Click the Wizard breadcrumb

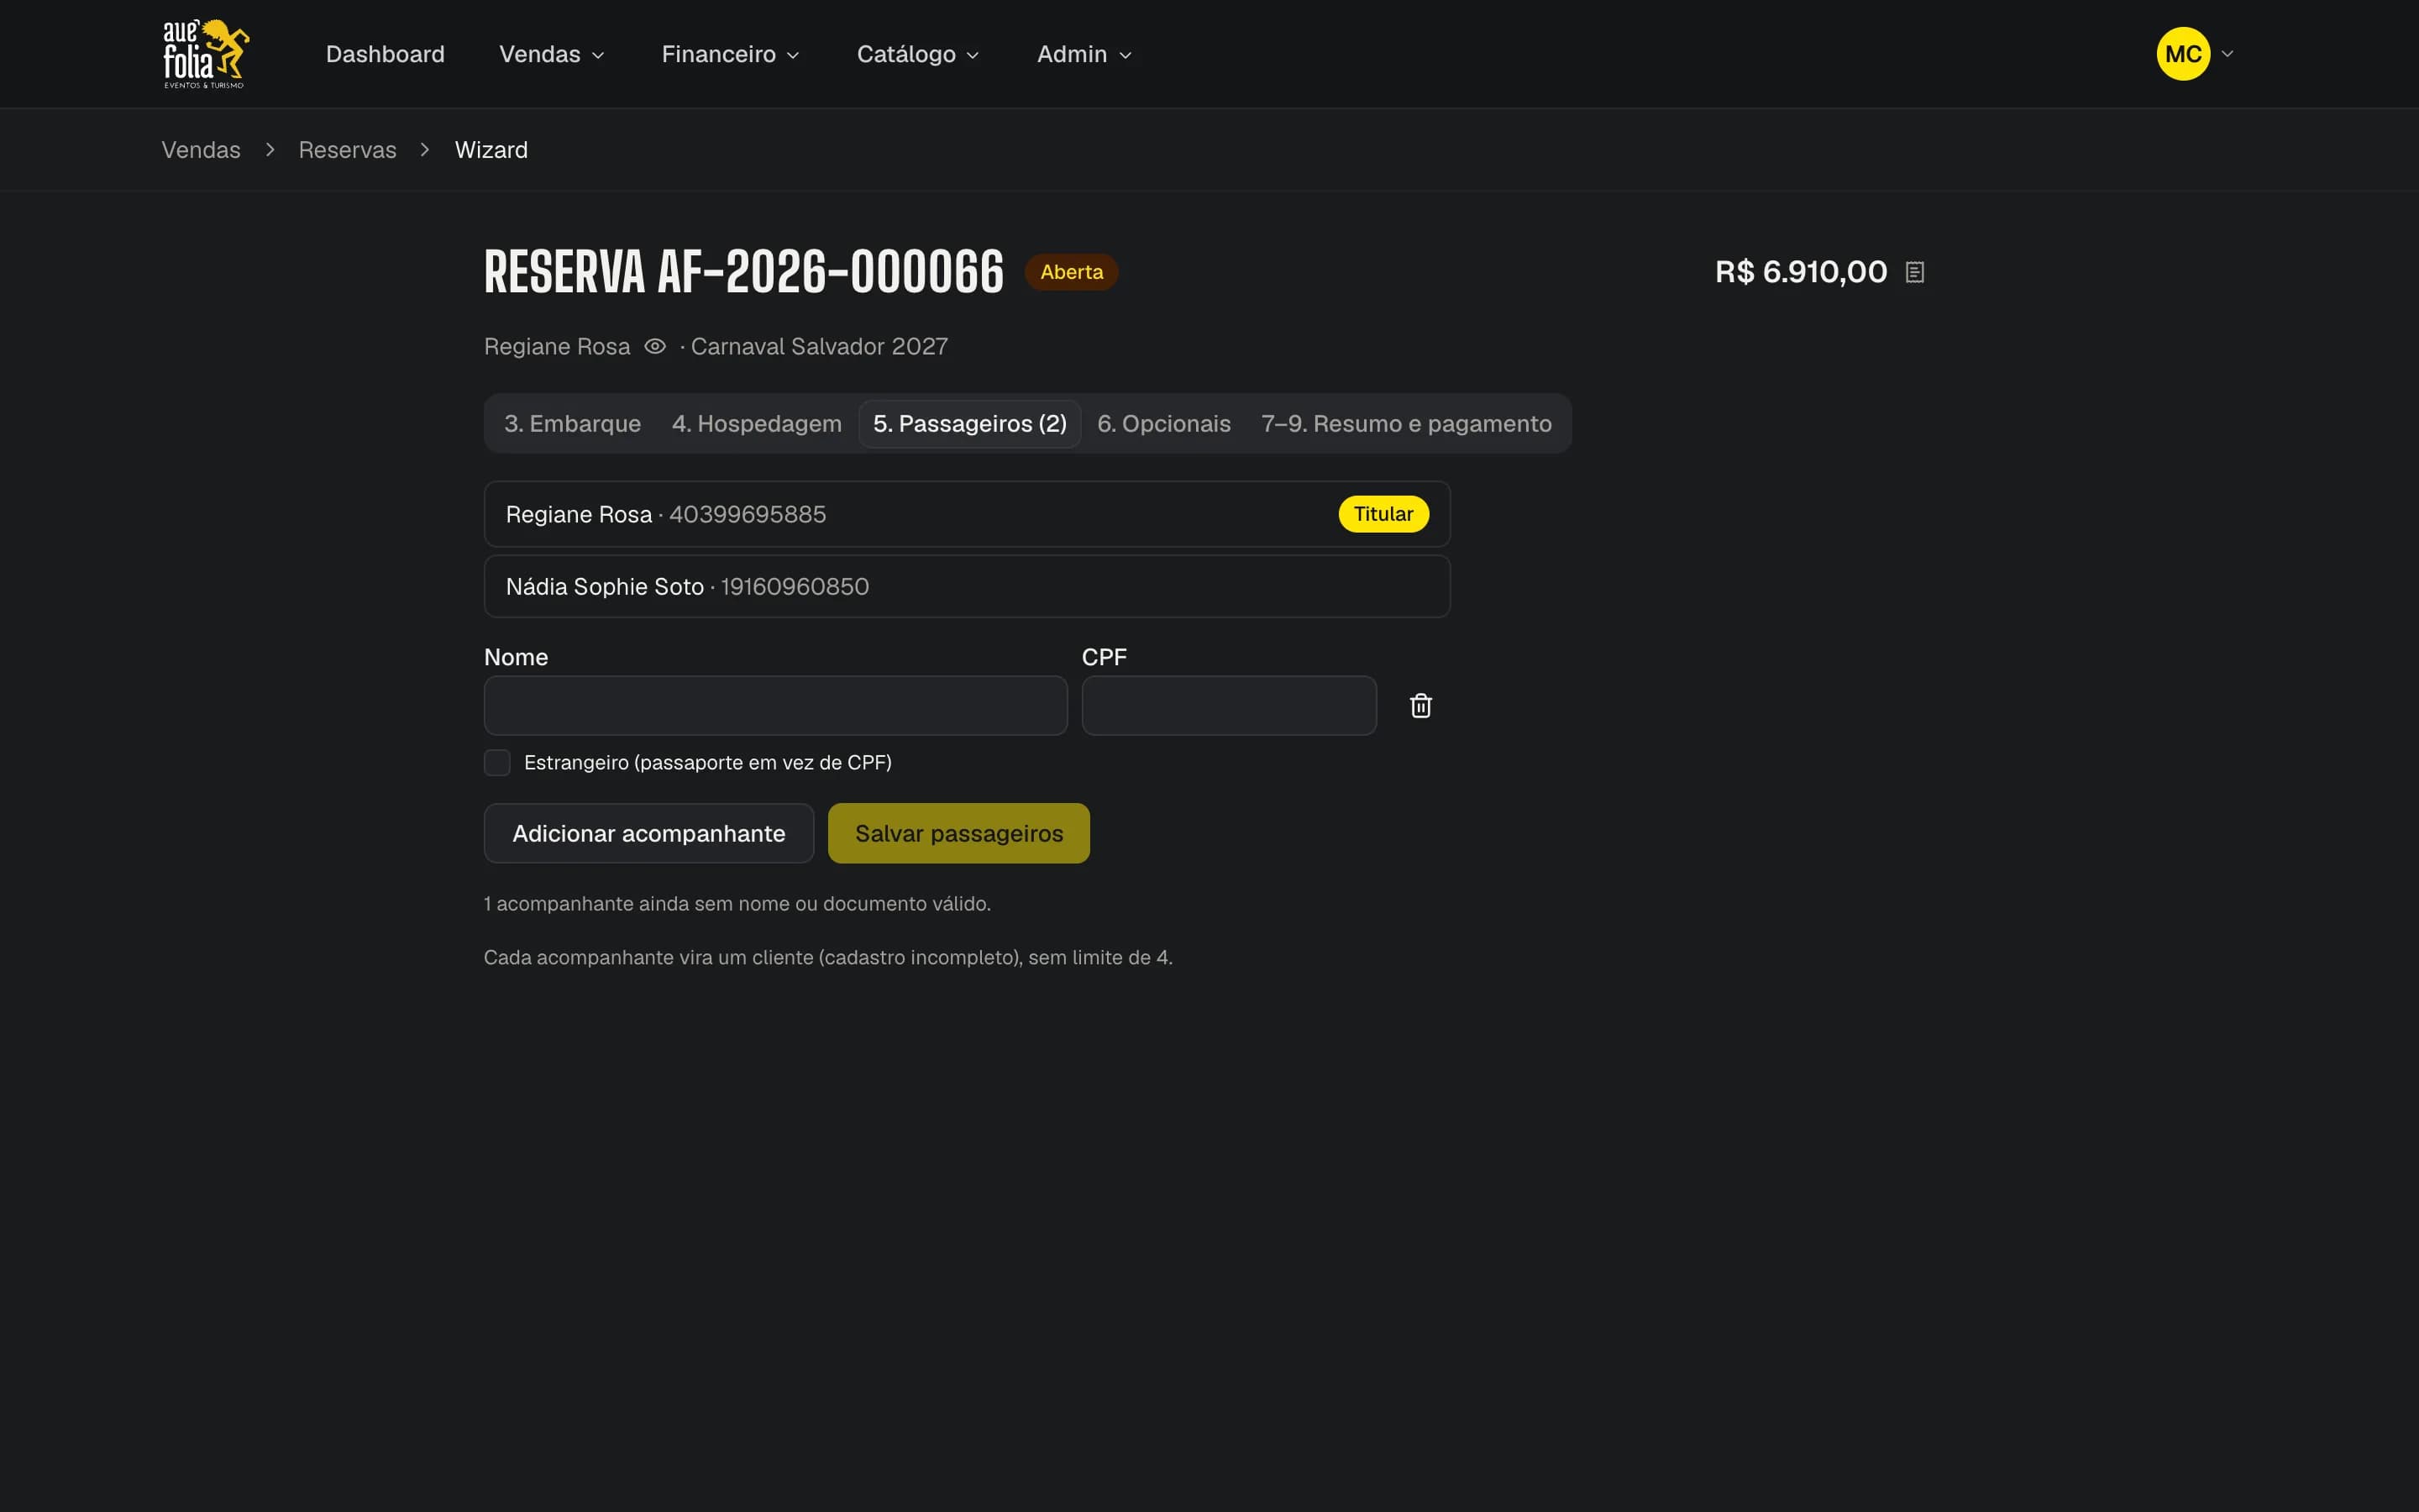click(x=491, y=150)
